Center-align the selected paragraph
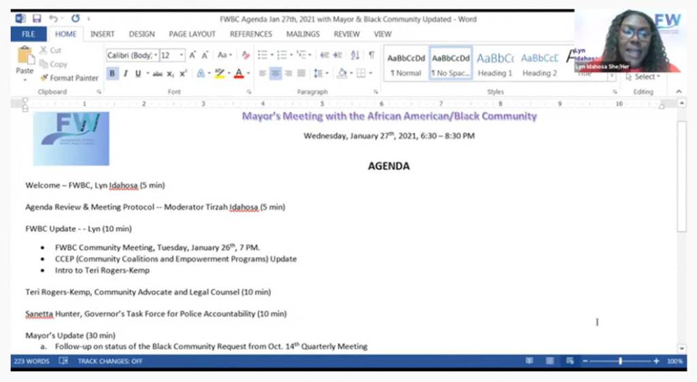 [276, 73]
